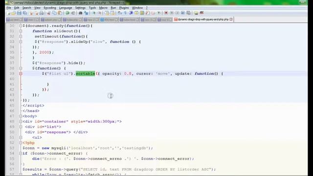Toggle word wrap in the toolbar

120,13
